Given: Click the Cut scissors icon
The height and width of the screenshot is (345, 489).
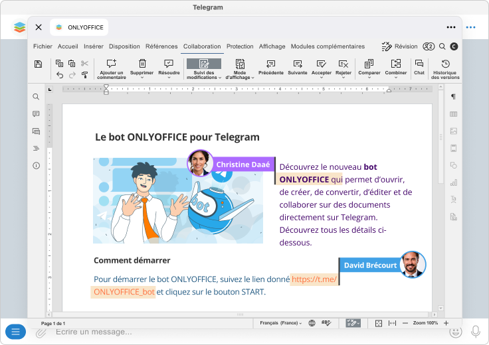Looking at the screenshot, I should pyautogui.click(x=84, y=63).
